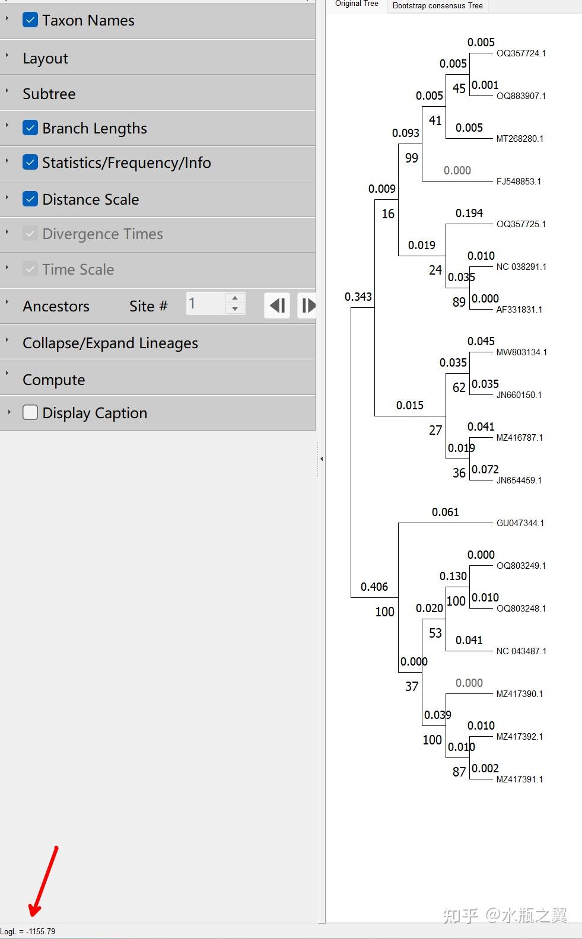Select taxon MZ417392.1 in the tree
Screen dimensions: 582x939
point(520,737)
